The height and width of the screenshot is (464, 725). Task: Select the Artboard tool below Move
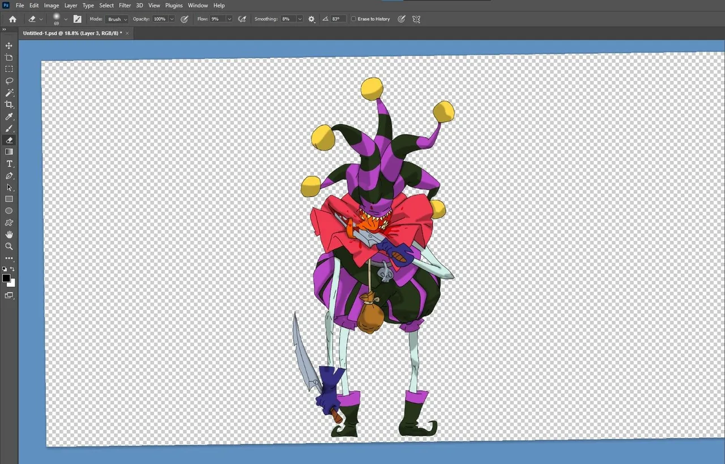coord(9,57)
